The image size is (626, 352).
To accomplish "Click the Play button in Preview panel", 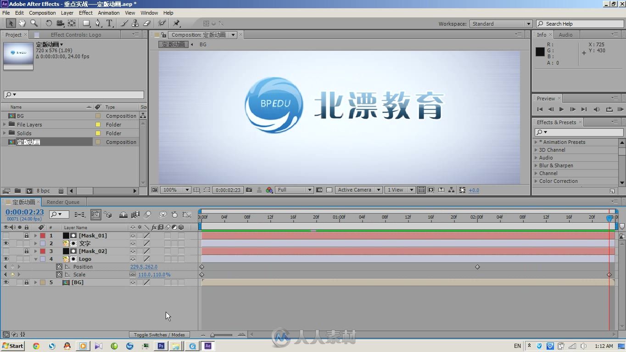I will click(x=561, y=109).
